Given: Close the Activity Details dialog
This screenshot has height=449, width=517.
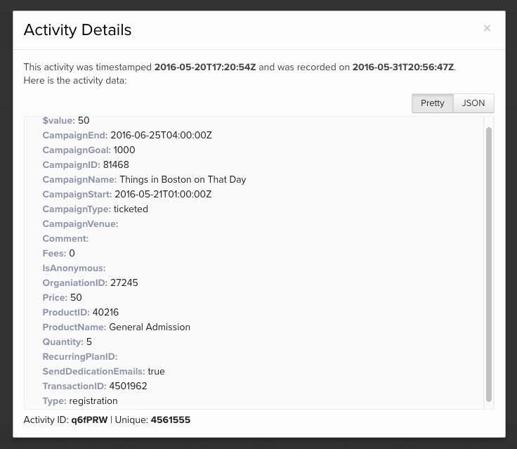Looking at the screenshot, I should 487,28.
